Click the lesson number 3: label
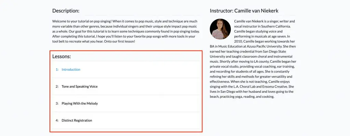350x136 pixels. pyautogui.click(x=57, y=104)
